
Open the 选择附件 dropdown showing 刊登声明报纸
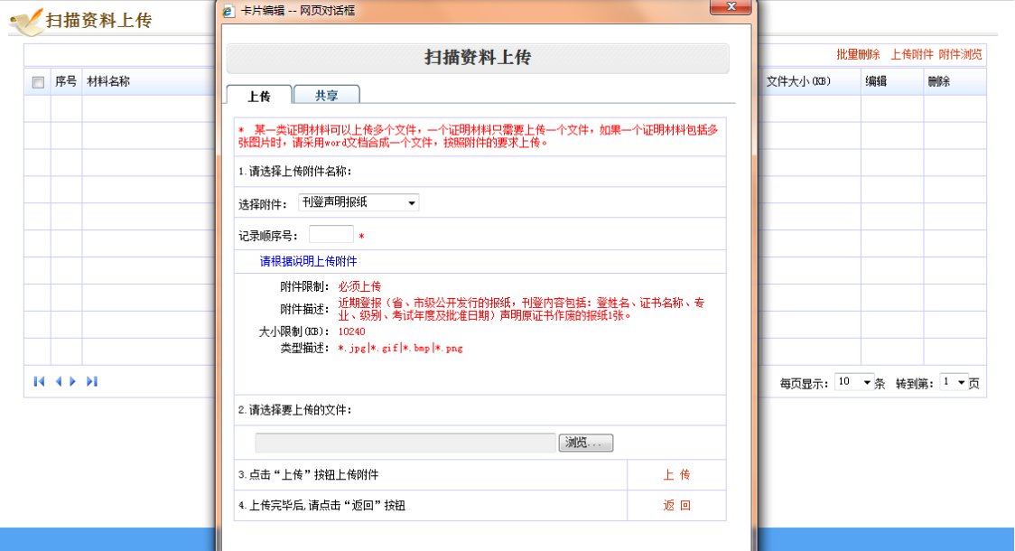(359, 202)
